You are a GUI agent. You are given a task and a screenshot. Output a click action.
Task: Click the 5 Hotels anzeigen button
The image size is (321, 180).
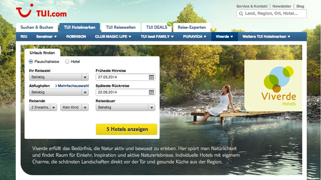(127, 129)
